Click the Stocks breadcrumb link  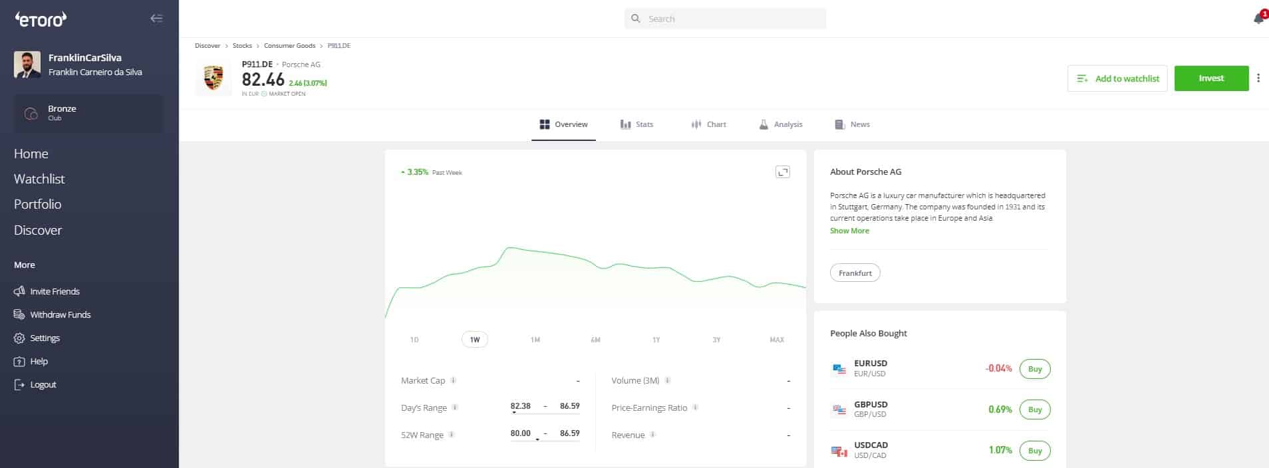242,46
